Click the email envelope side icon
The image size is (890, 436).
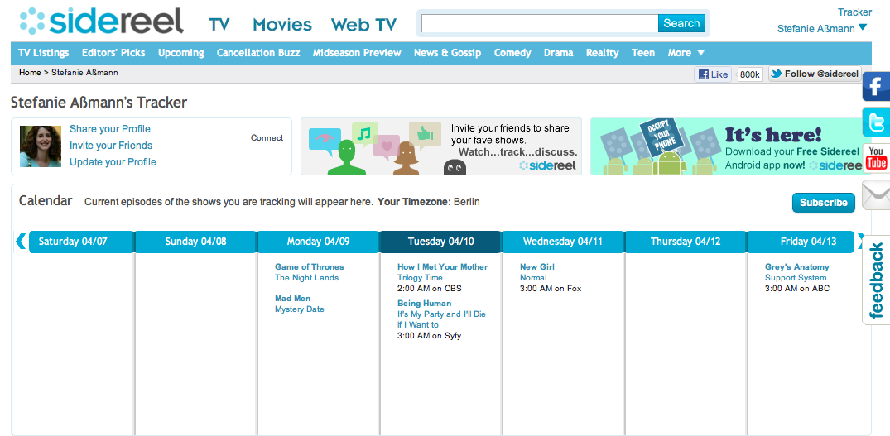tap(877, 195)
